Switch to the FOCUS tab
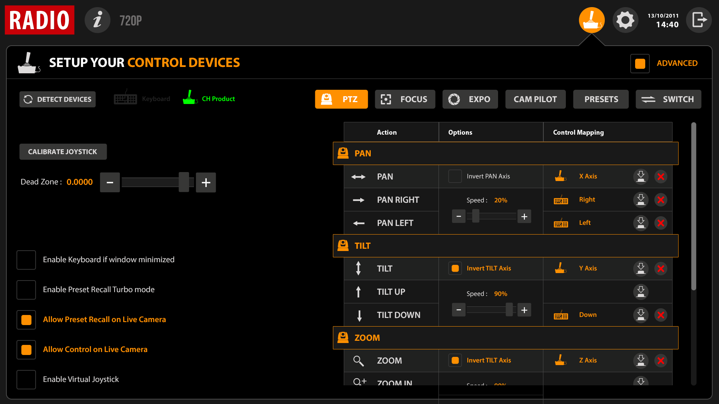The height and width of the screenshot is (404, 719). click(x=405, y=99)
